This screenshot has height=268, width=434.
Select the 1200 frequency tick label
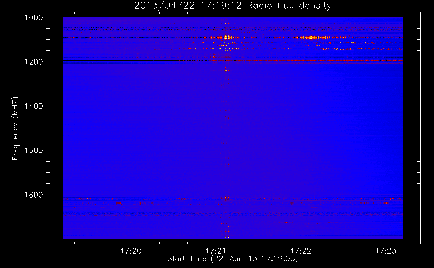(x=34, y=62)
